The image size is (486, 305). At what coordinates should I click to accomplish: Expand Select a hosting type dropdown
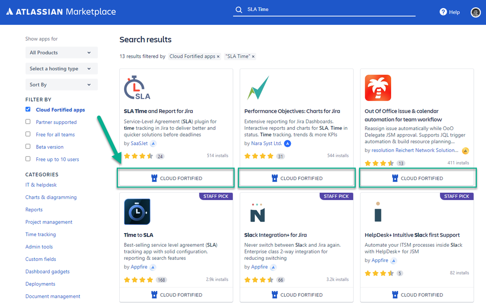(61, 68)
